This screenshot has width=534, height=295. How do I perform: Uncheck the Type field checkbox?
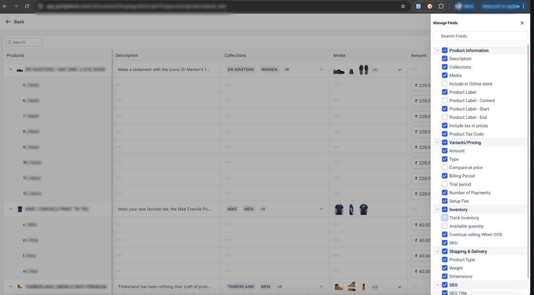pos(445,159)
